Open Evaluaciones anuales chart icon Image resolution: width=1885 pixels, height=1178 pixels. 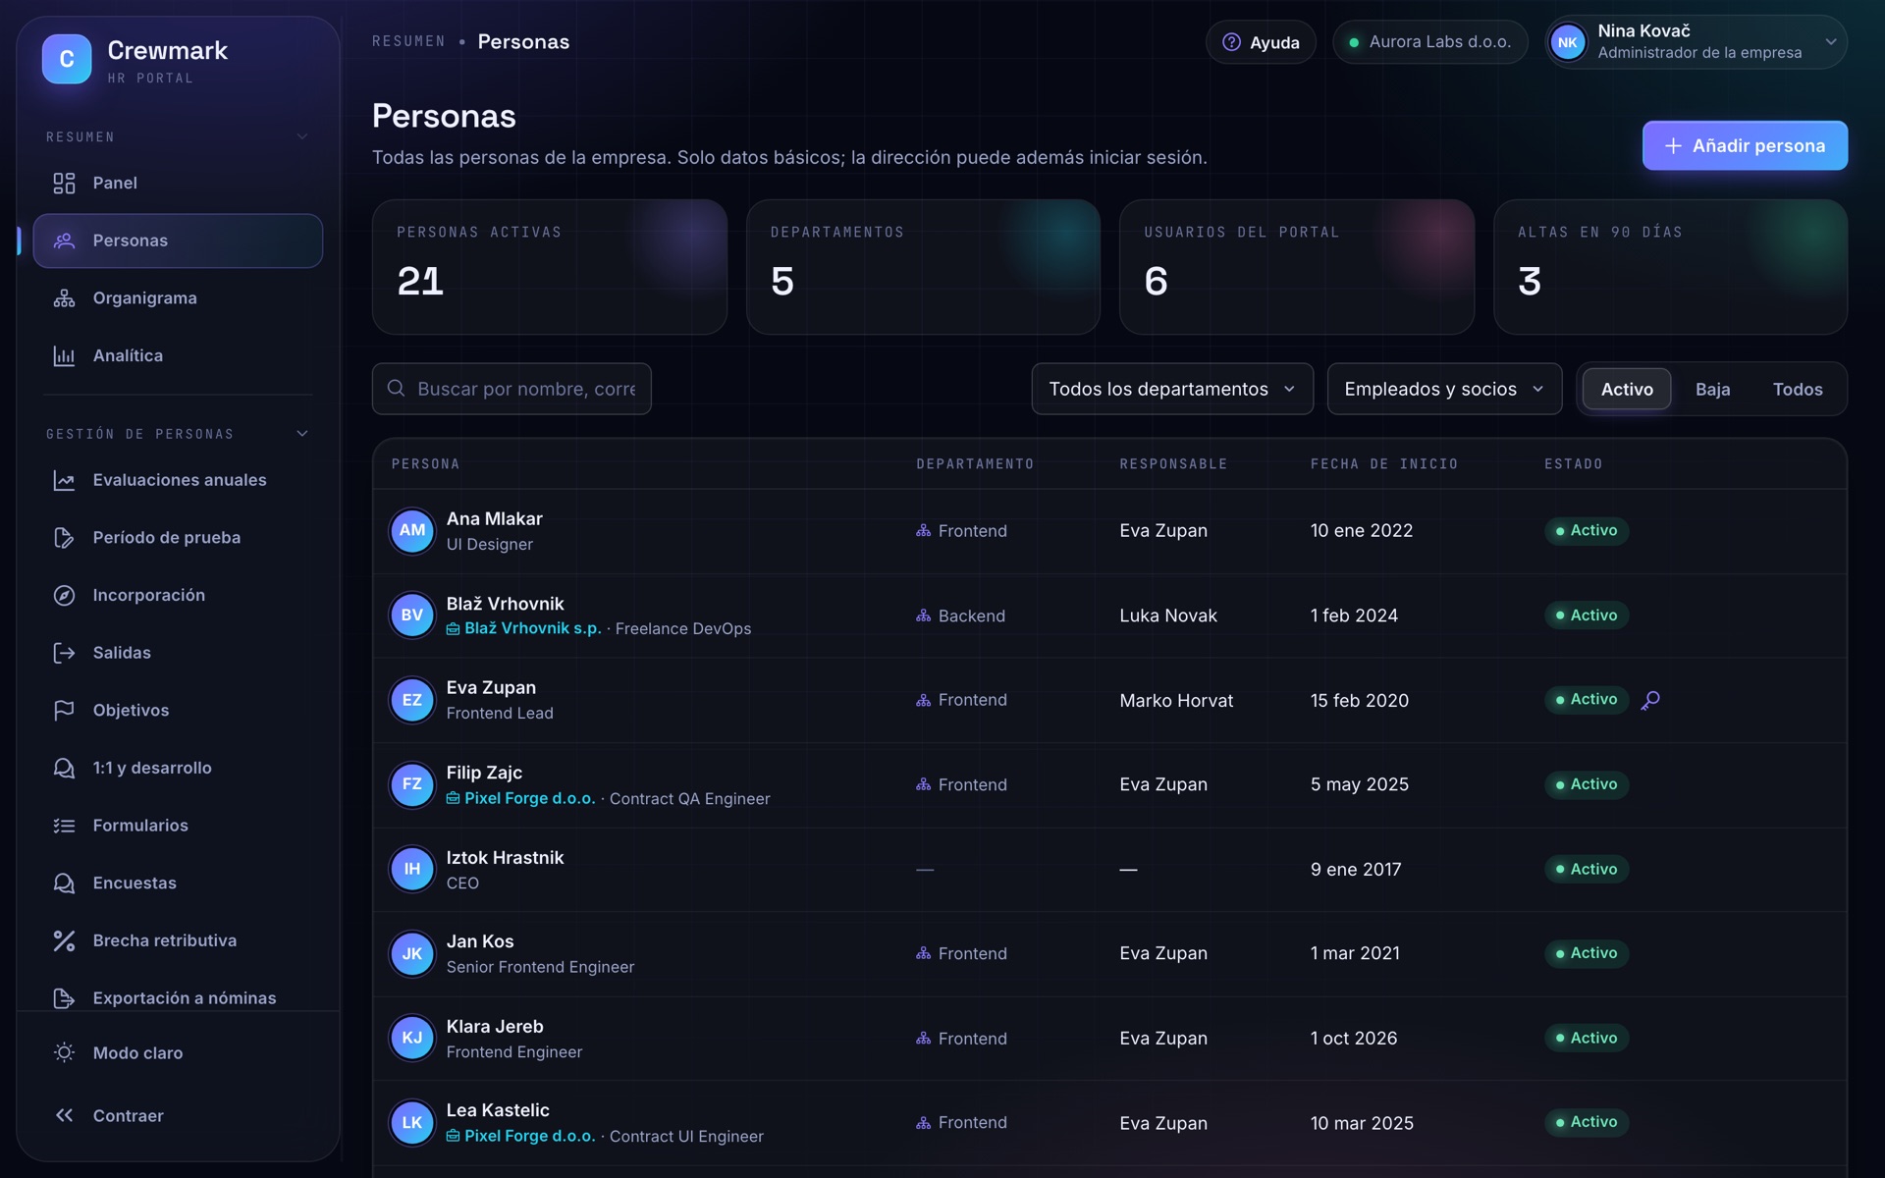point(64,481)
